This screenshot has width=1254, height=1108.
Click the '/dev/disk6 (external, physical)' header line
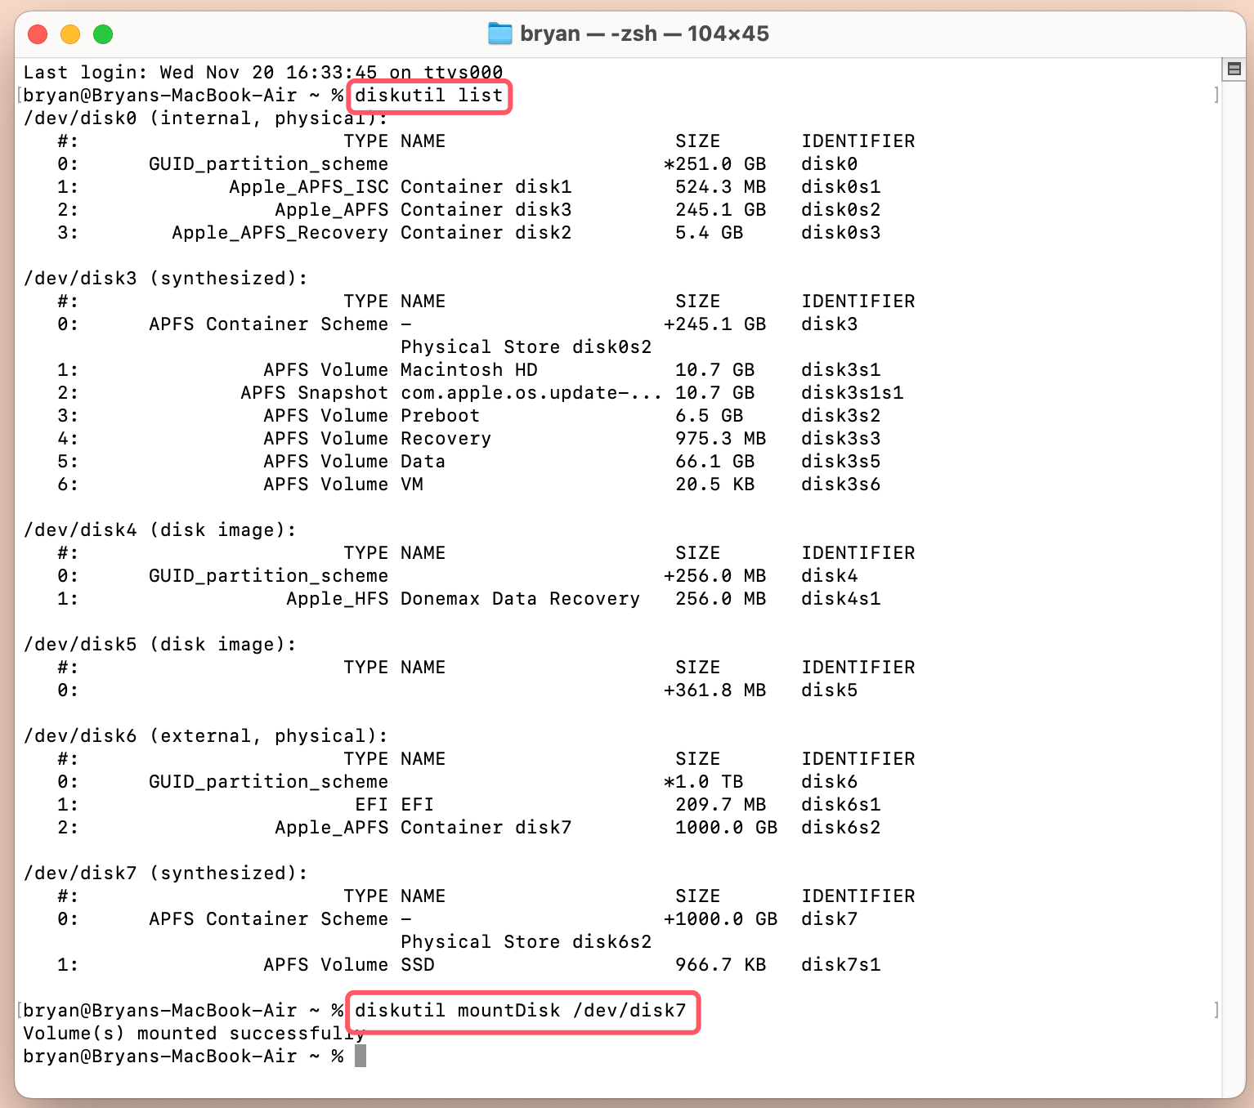204,736
